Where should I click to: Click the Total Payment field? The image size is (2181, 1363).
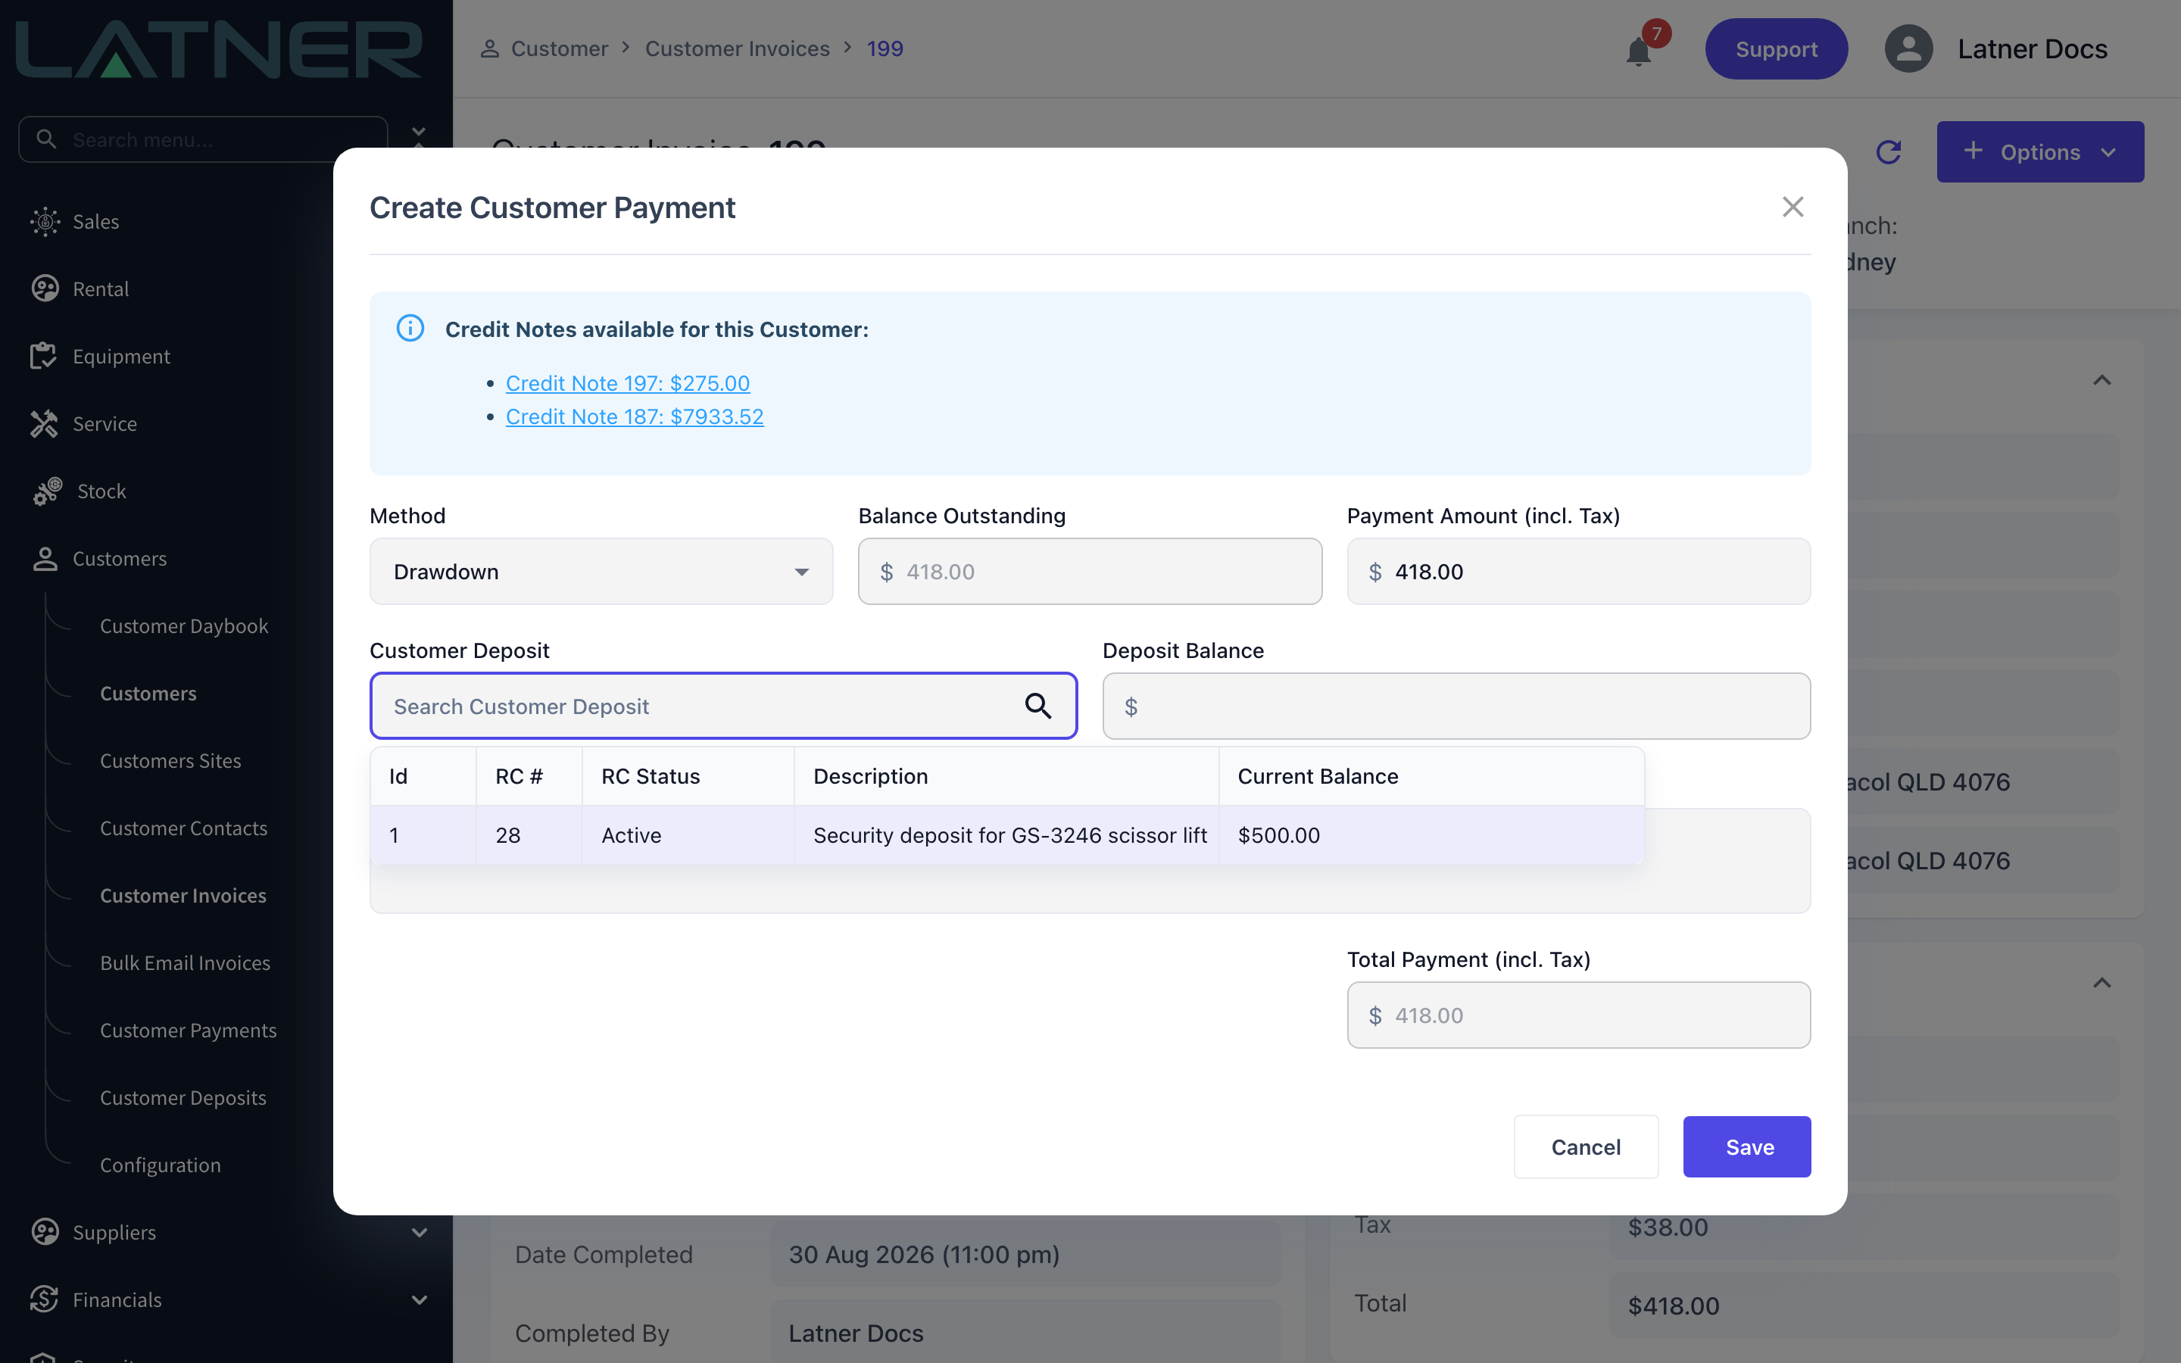tap(1578, 1015)
